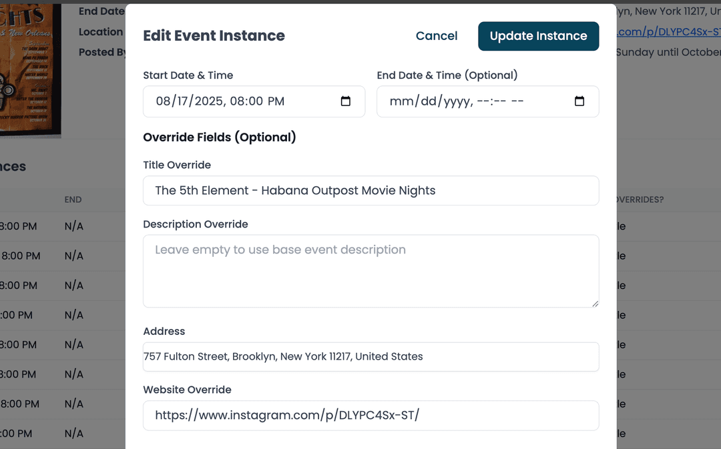
Task: Click the END column header
Action: (73, 199)
